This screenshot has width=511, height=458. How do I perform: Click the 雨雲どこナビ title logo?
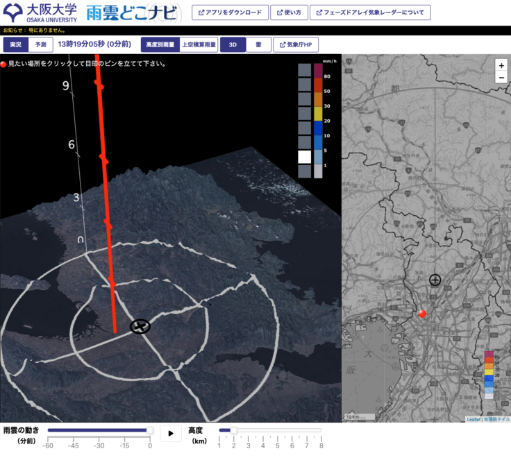(x=131, y=12)
